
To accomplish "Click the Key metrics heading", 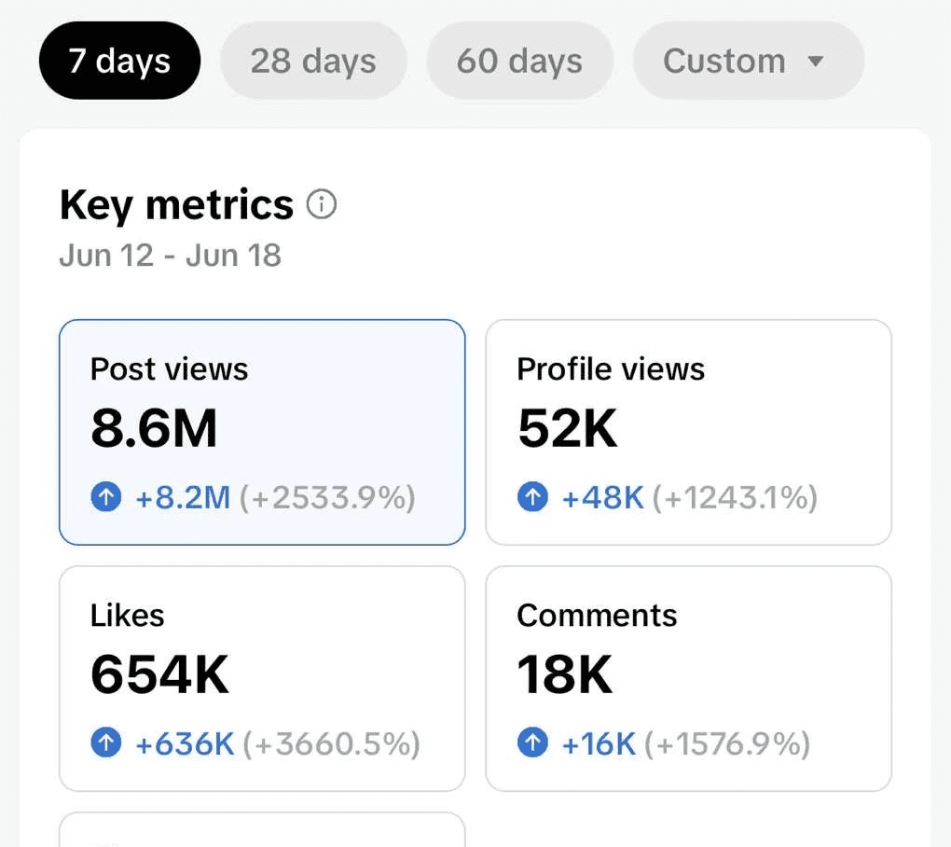I will coord(176,205).
